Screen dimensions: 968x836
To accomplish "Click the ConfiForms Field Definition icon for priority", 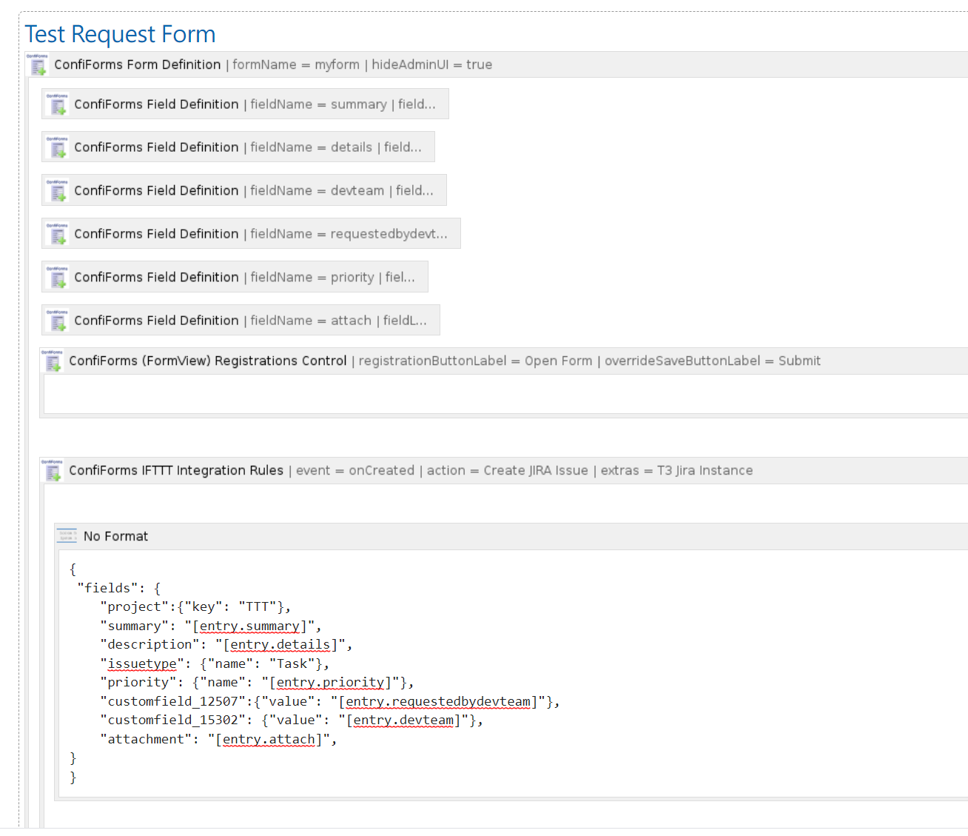I will [x=57, y=276].
